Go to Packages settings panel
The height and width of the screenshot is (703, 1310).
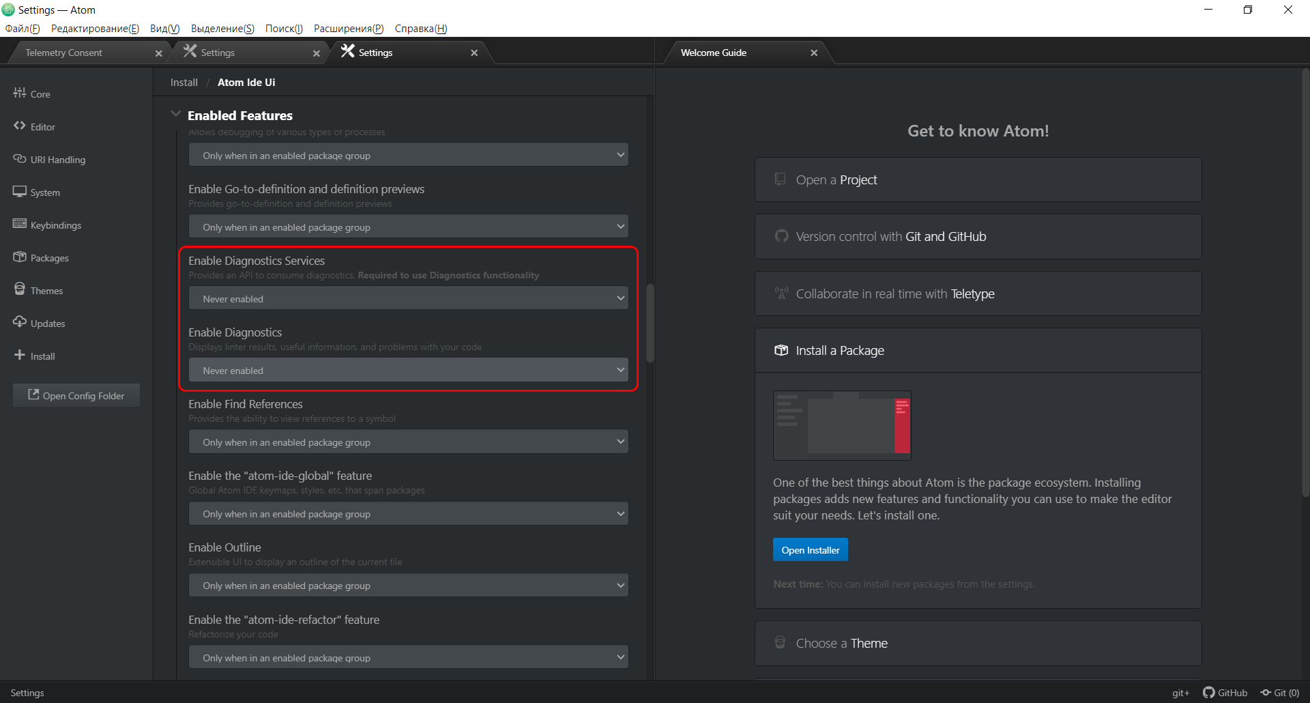[x=49, y=258]
